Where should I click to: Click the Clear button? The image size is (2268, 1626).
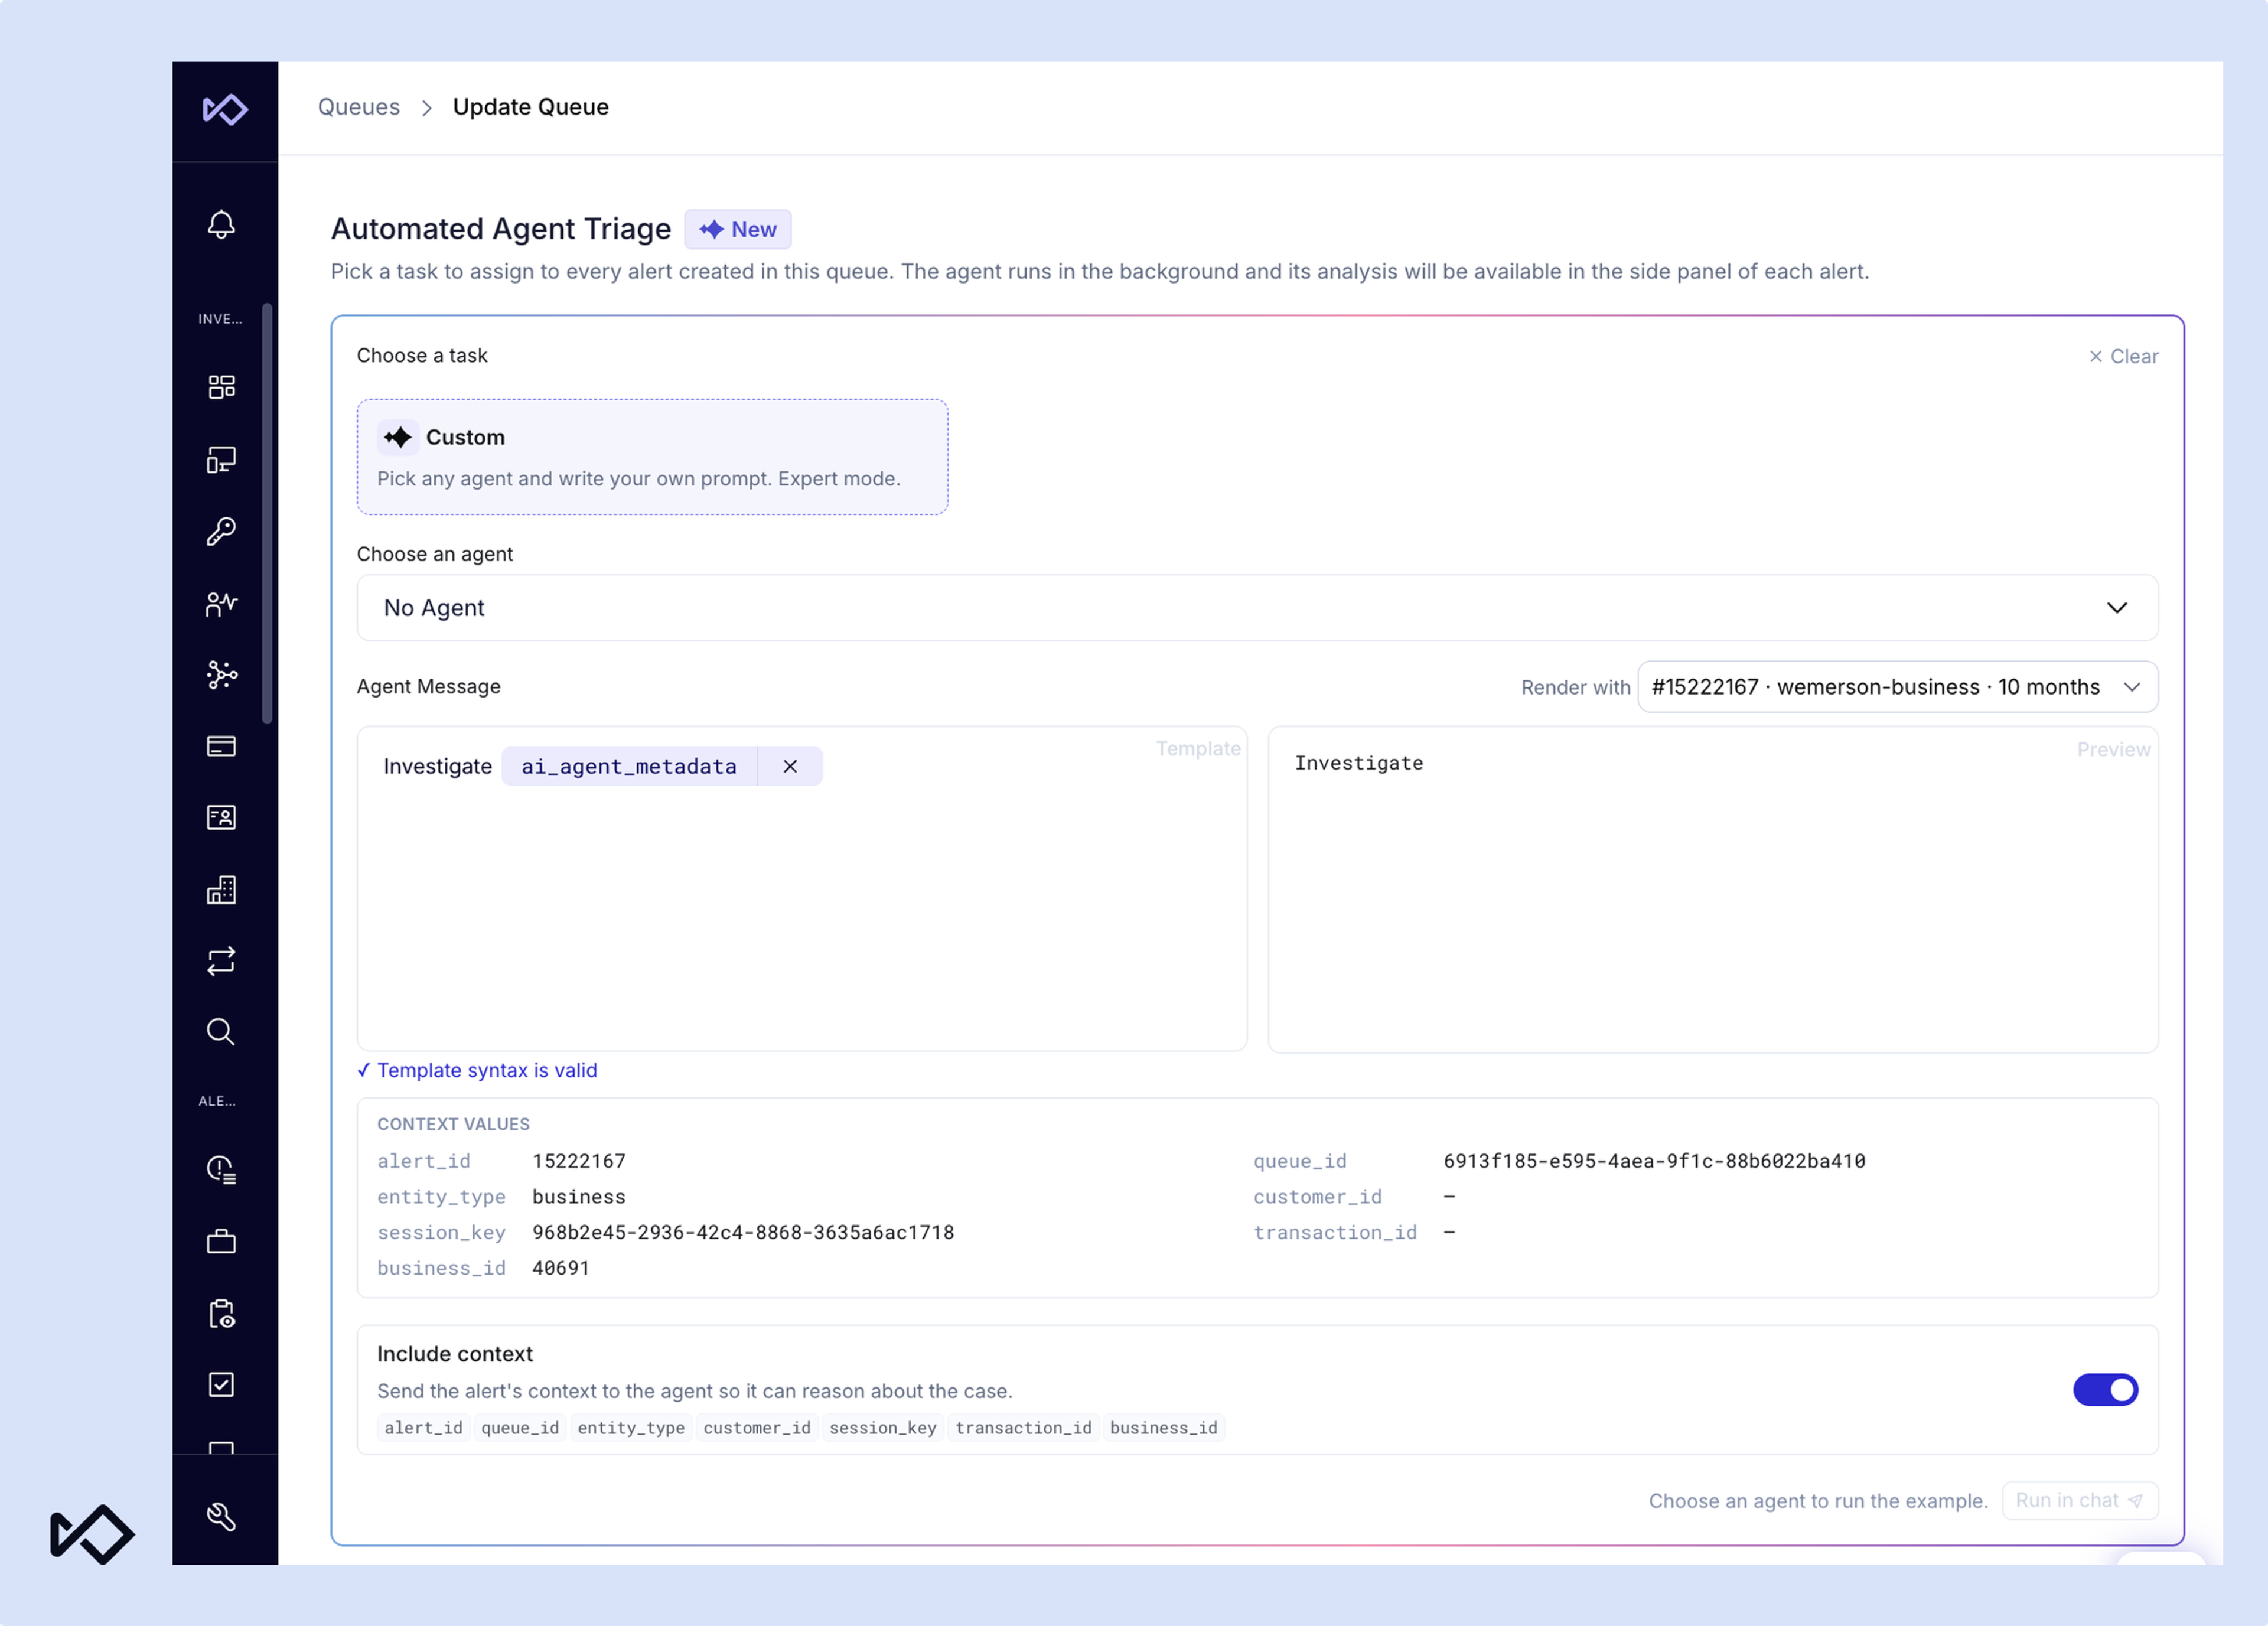(2123, 356)
